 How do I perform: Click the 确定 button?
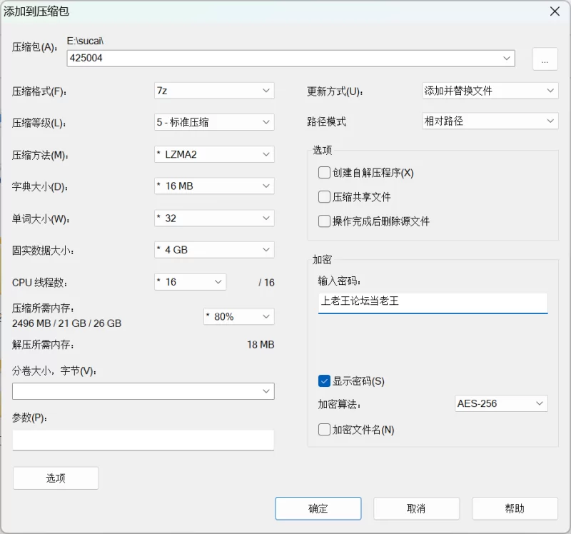coord(318,508)
